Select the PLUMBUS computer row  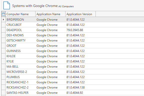[x=73, y=77]
